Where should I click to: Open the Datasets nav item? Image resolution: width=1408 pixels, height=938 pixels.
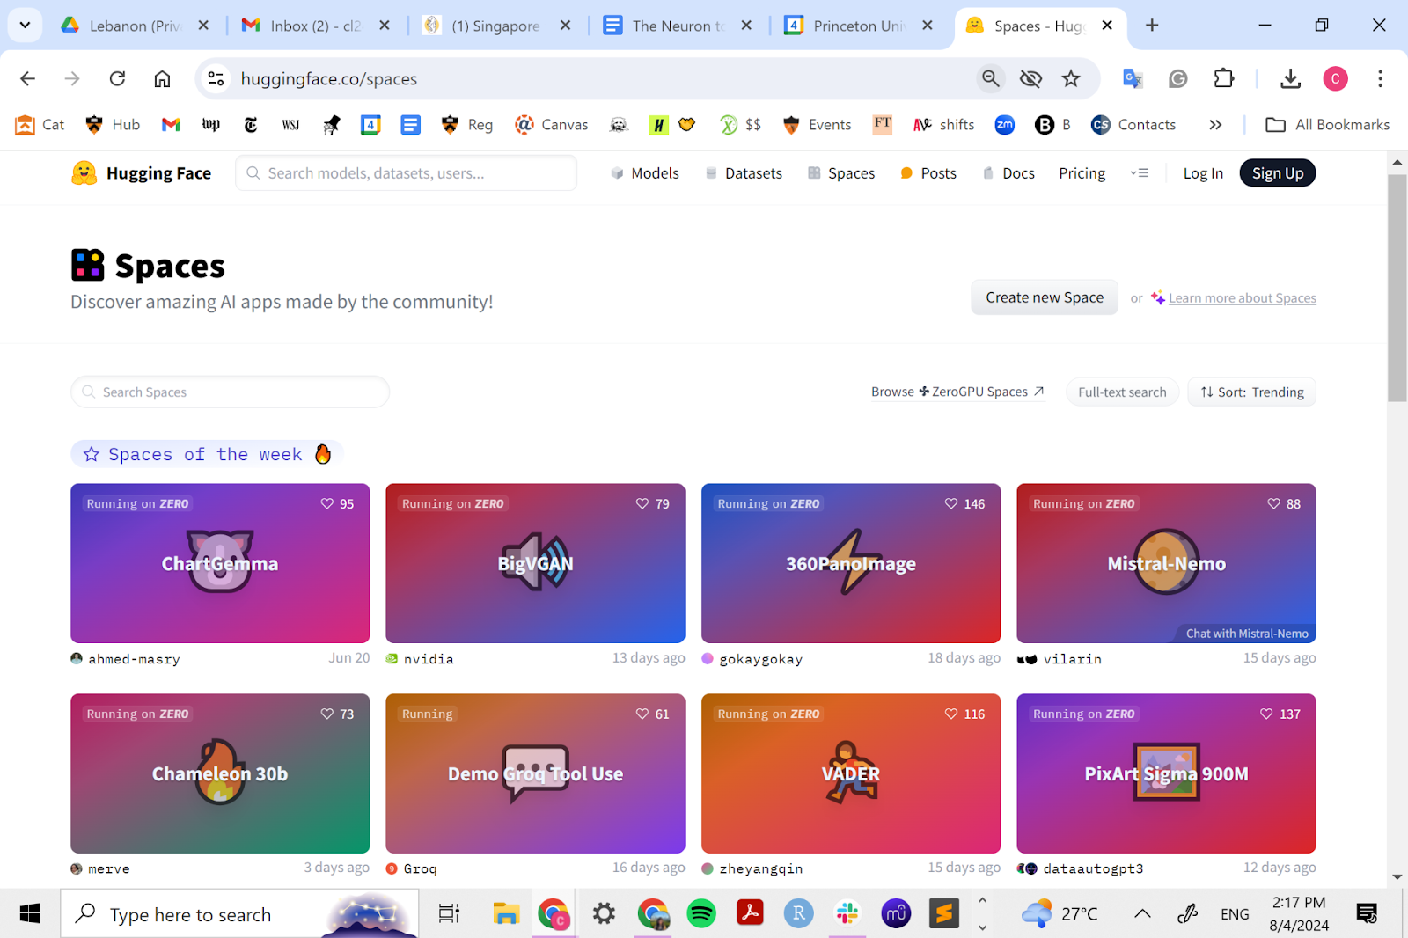(x=744, y=173)
